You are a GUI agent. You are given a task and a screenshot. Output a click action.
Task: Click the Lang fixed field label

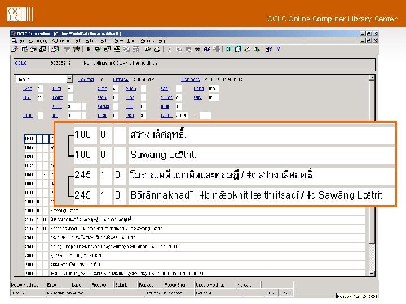198,88
